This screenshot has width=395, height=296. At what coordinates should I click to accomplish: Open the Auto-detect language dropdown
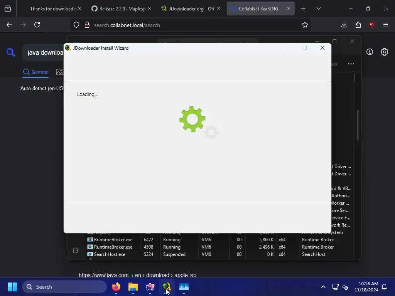[x=42, y=89]
